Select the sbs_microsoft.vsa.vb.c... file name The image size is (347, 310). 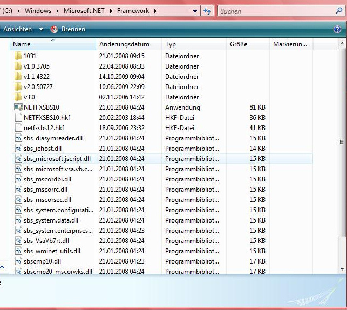coord(58,169)
